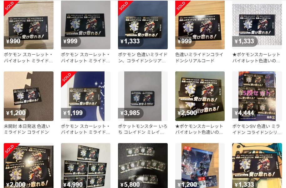Click title 色違いミライドンコライドンシリアルコード
The image size is (286, 188).
(x=199, y=57)
